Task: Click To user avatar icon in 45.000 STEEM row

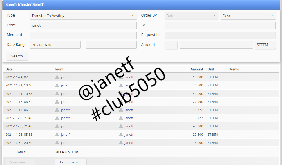Action: pos(121,126)
